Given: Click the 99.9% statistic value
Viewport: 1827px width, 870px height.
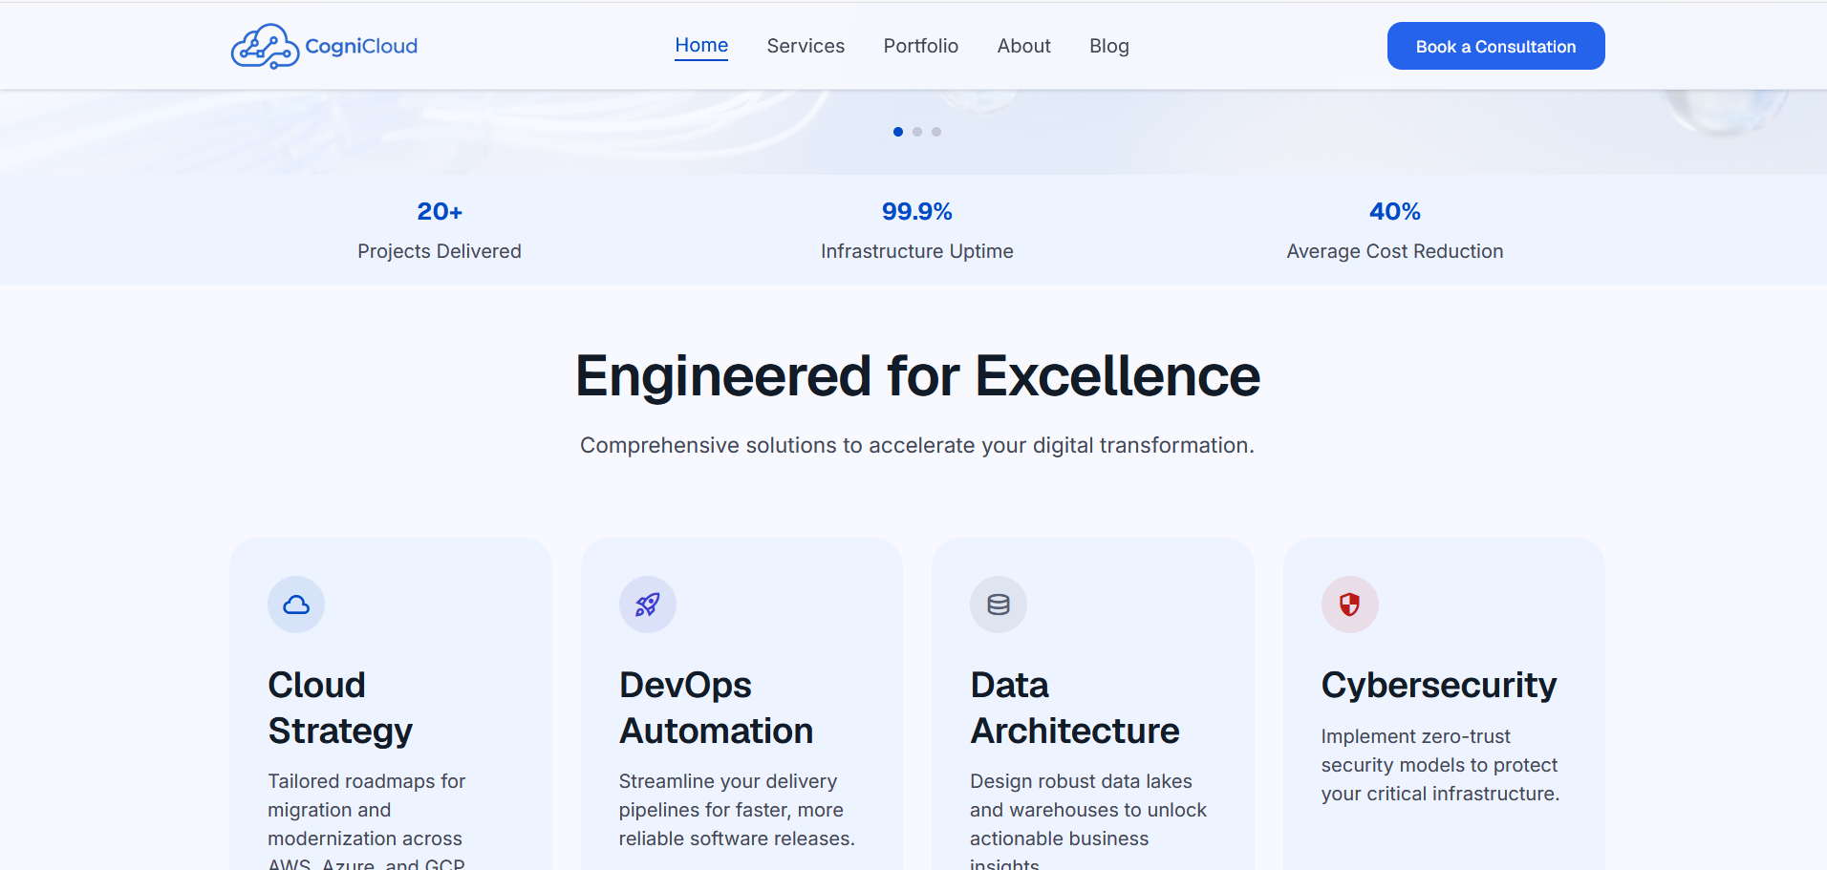Looking at the screenshot, I should click(917, 211).
